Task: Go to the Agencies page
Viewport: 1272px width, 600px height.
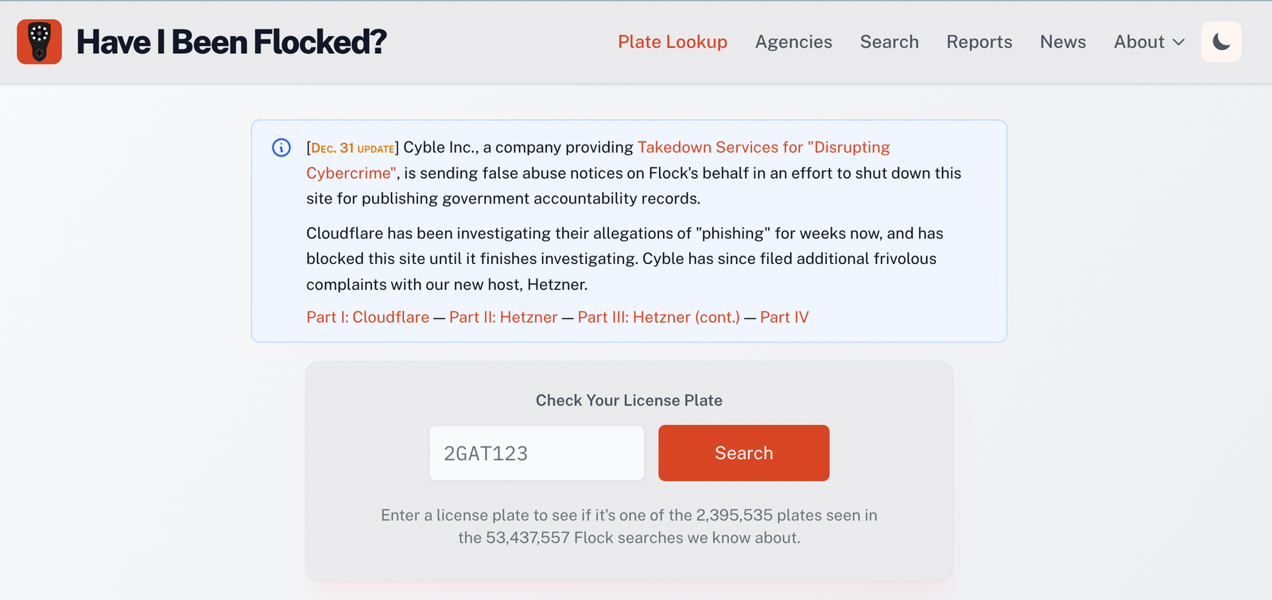Action: 793,42
